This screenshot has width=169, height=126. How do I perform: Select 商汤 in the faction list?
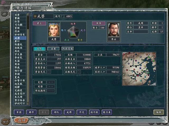pos(20,64)
